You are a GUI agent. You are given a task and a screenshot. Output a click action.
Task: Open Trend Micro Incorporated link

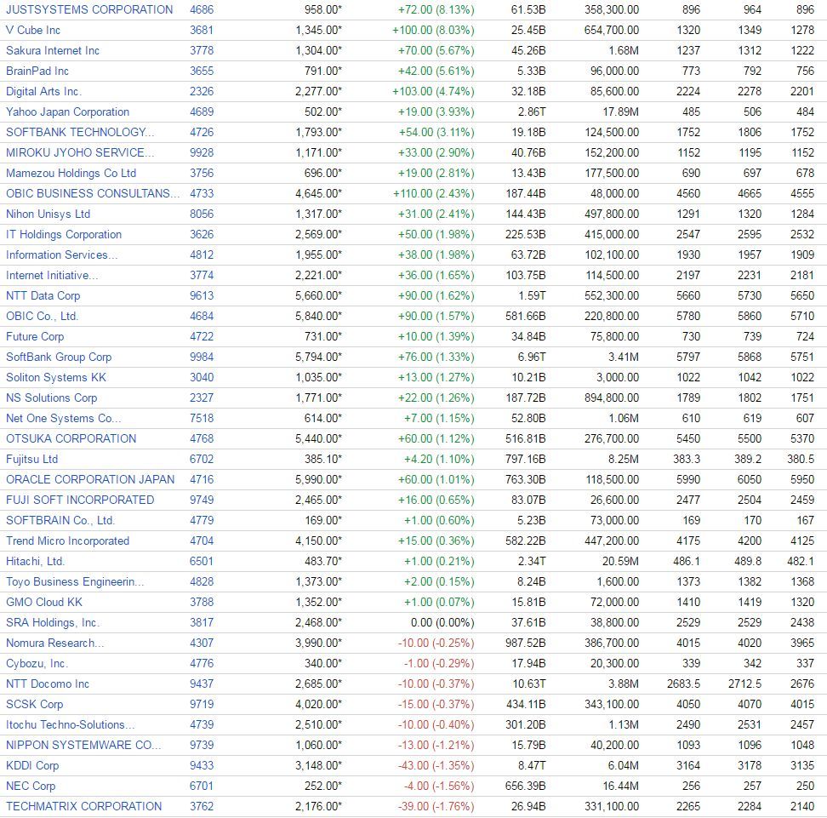(67, 541)
